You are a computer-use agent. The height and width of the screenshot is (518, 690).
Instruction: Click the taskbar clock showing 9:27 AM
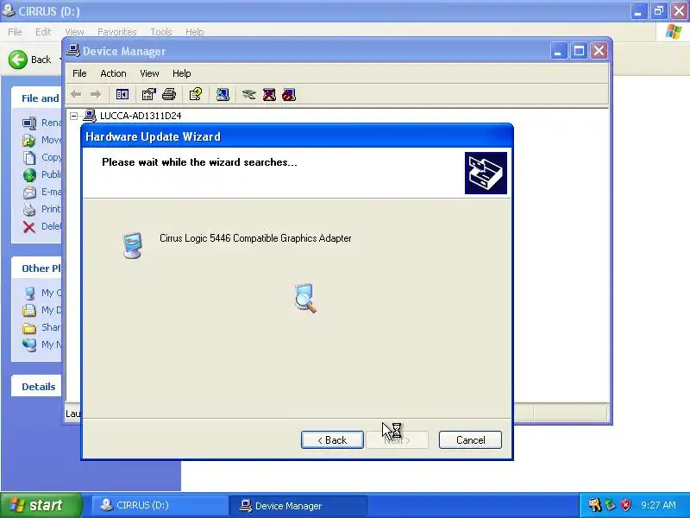[658, 505]
